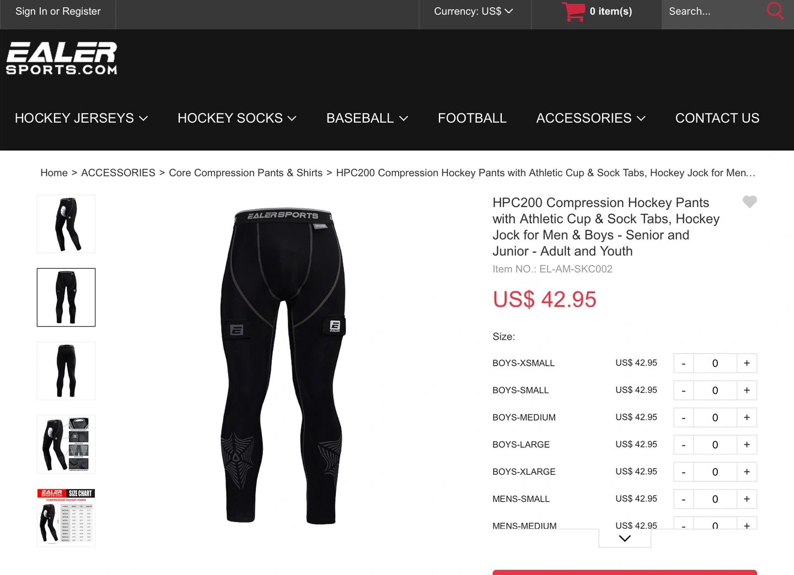Go to Core Compression Pants & Shirts breadcrumb
794x575 pixels.
pos(245,173)
